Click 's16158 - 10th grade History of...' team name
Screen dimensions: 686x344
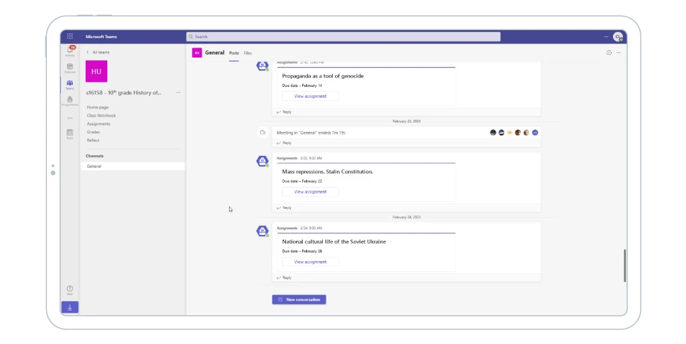[x=123, y=92]
